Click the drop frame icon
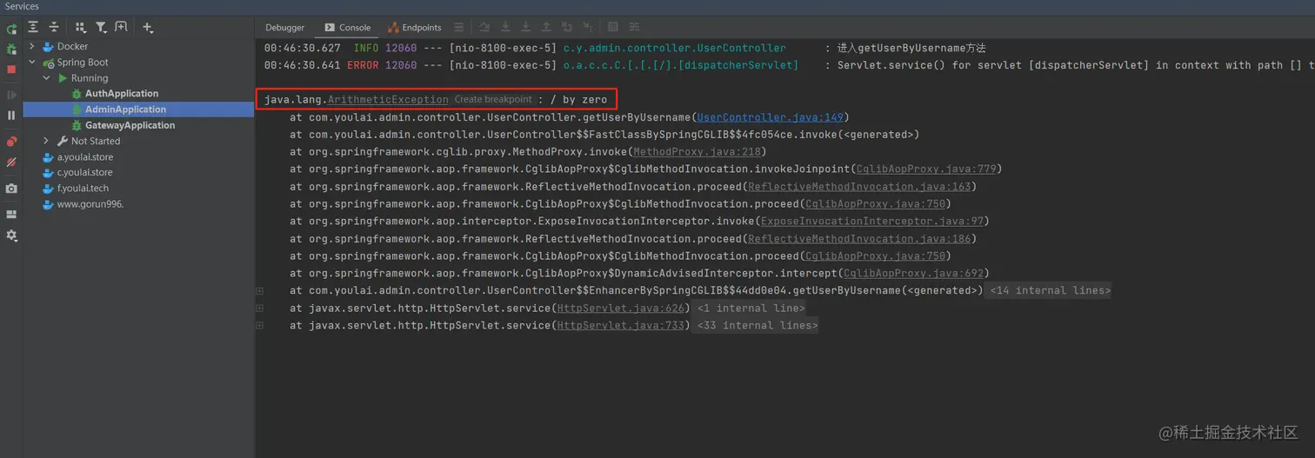 (x=567, y=28)
